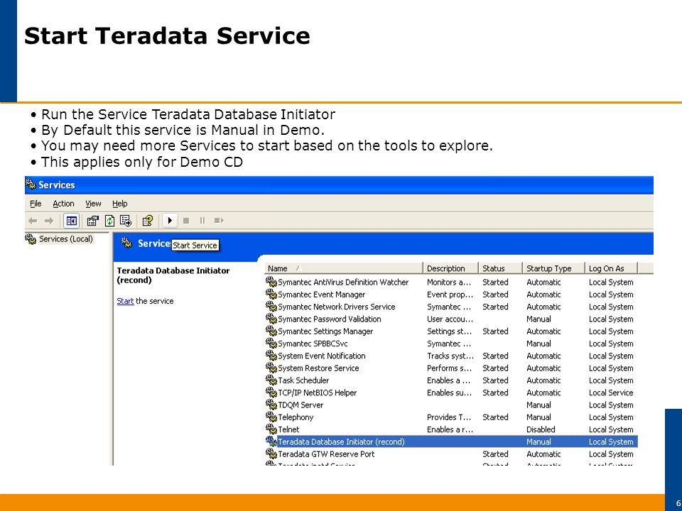Select the Symantec AntiVirus Definition Watcher name
Viewport: 682px width, 511px height.
point(343,282)
